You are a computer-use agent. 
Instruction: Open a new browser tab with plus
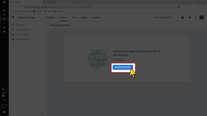77,2
